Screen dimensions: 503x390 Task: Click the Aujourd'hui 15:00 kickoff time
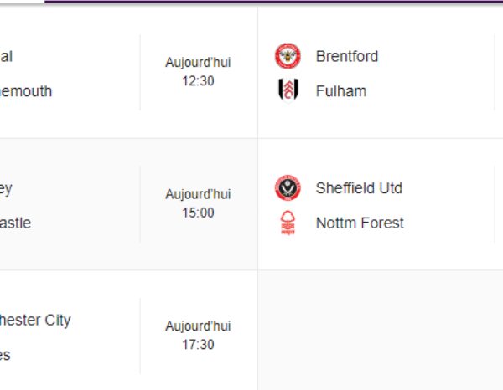[198, 203]
